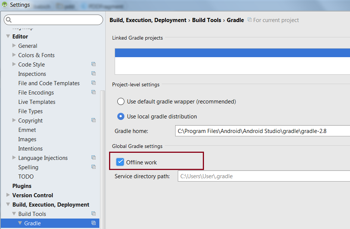Click the project-level icon next to Inspections

tap(93, 74)
